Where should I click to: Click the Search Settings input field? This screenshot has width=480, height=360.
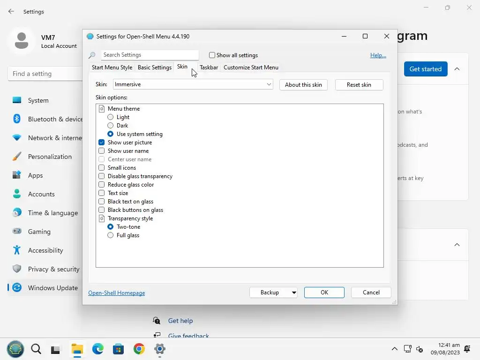(x=150, y=55)
